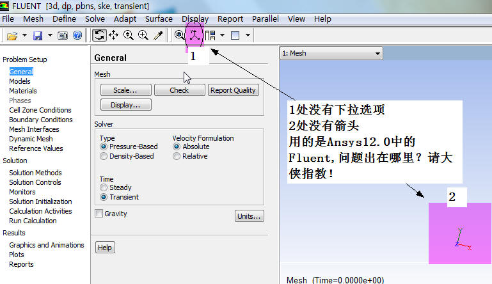Expand the Save icon dropdown arrow
This screenshot has height=284, width=492.
coord(50,35)
